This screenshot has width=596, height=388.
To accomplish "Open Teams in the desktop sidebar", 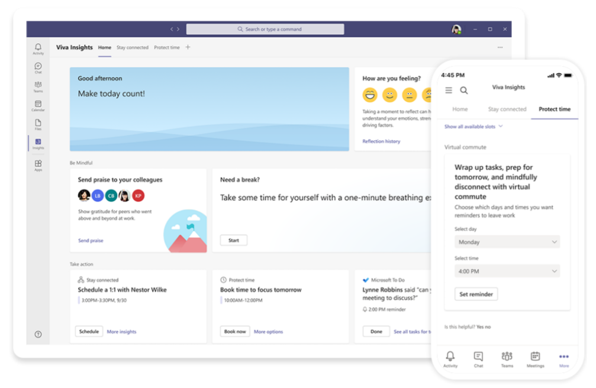I will [38, 86].
